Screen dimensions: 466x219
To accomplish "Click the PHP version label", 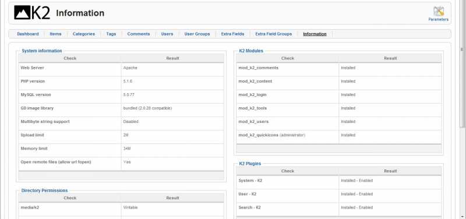I will (33, 81).
